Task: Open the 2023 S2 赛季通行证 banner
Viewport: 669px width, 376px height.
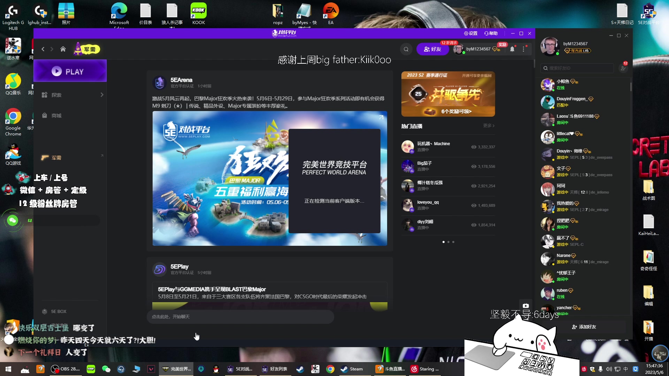Action: [x=448, y=94]
